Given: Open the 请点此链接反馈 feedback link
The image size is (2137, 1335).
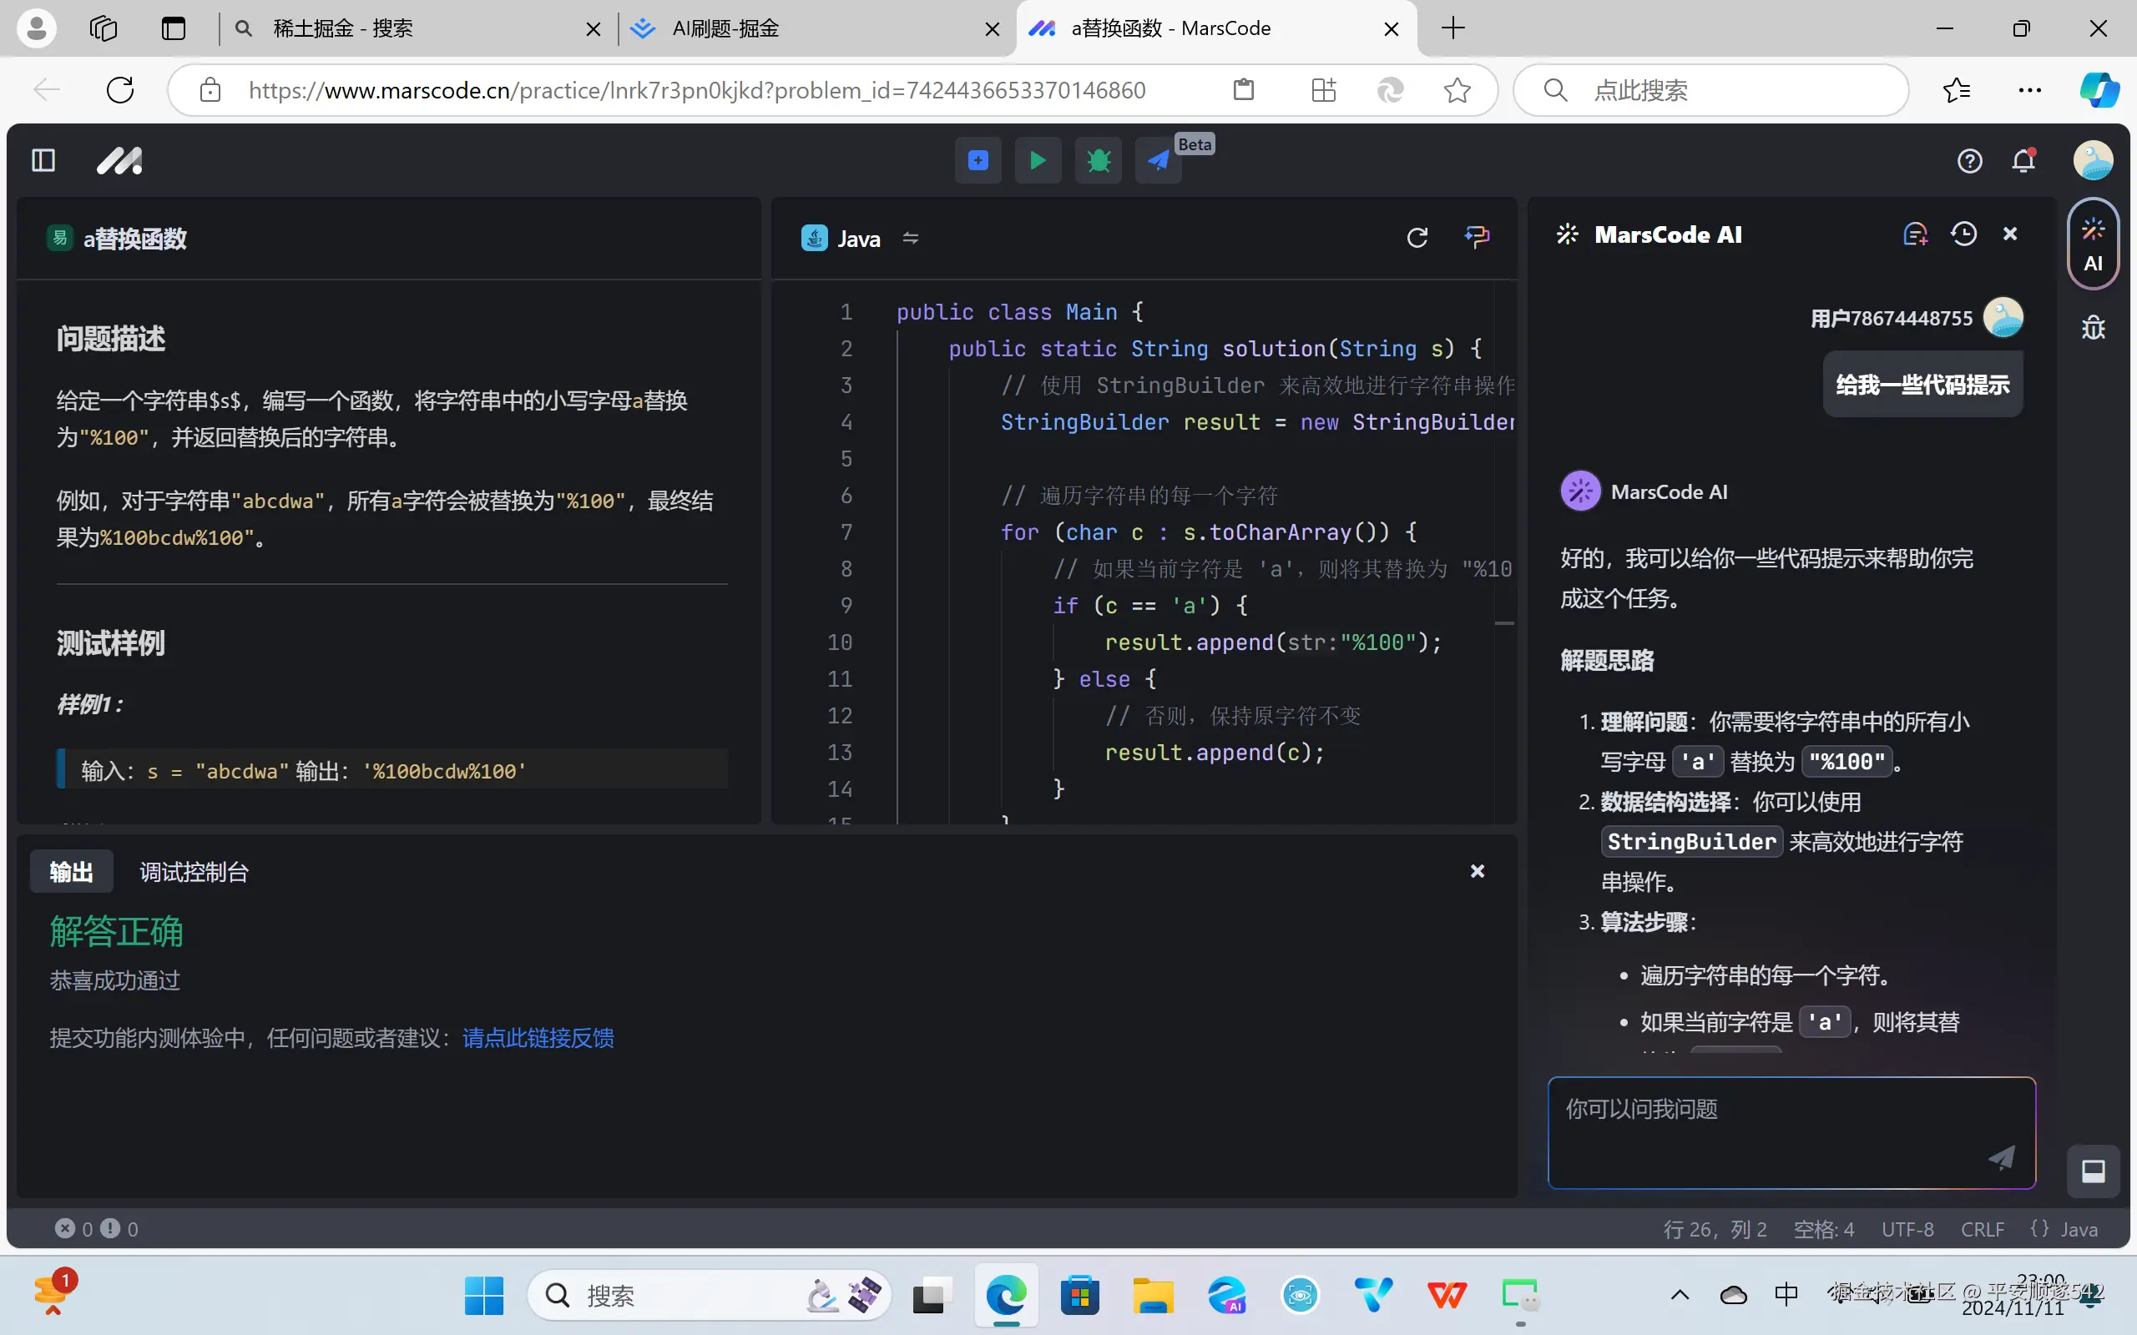Looking at the screenshot, I should point(538,1037).
